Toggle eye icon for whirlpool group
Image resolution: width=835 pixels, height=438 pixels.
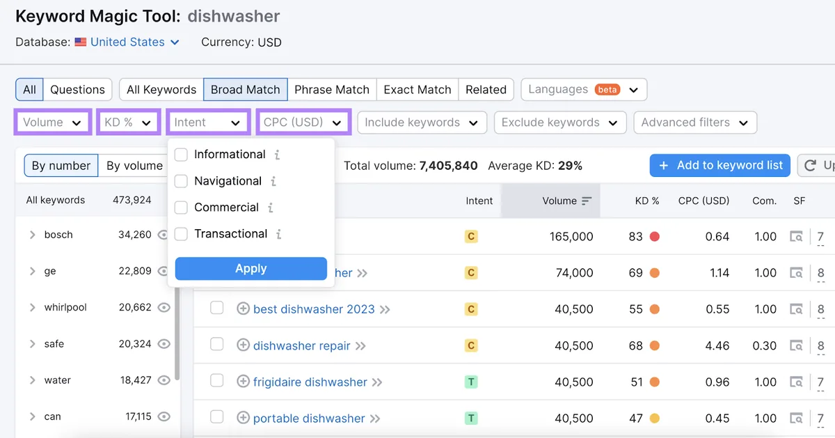pyautogui.click(x=164, y=307)
